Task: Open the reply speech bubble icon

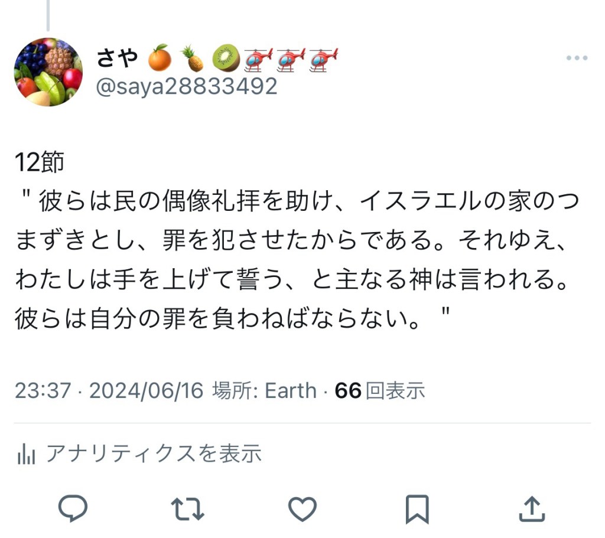Action: click(x=73, y=508)
